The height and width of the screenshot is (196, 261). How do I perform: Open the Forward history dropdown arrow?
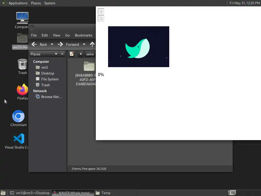coord(84,44)
